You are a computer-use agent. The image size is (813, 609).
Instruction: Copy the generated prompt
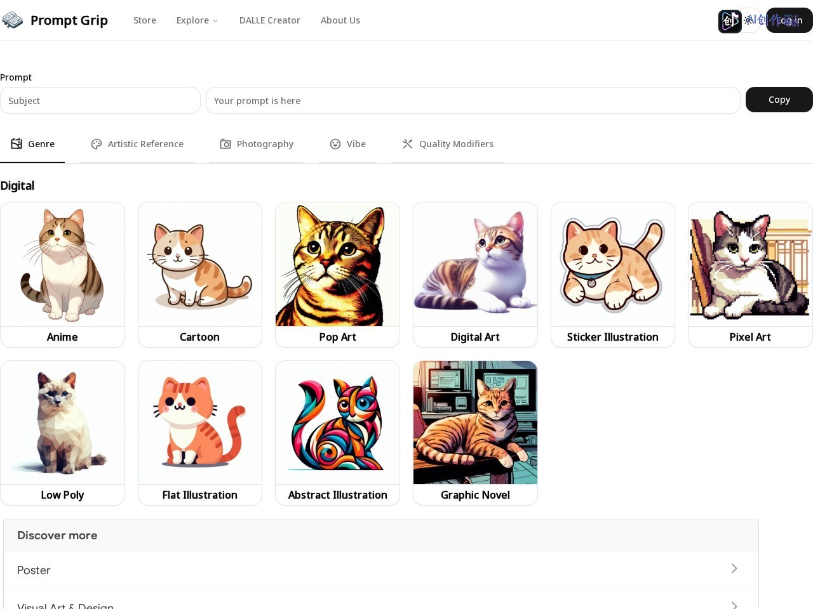tap(779, 100)
